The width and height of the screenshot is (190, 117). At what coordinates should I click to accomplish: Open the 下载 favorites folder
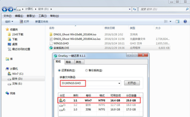(13, 39)
